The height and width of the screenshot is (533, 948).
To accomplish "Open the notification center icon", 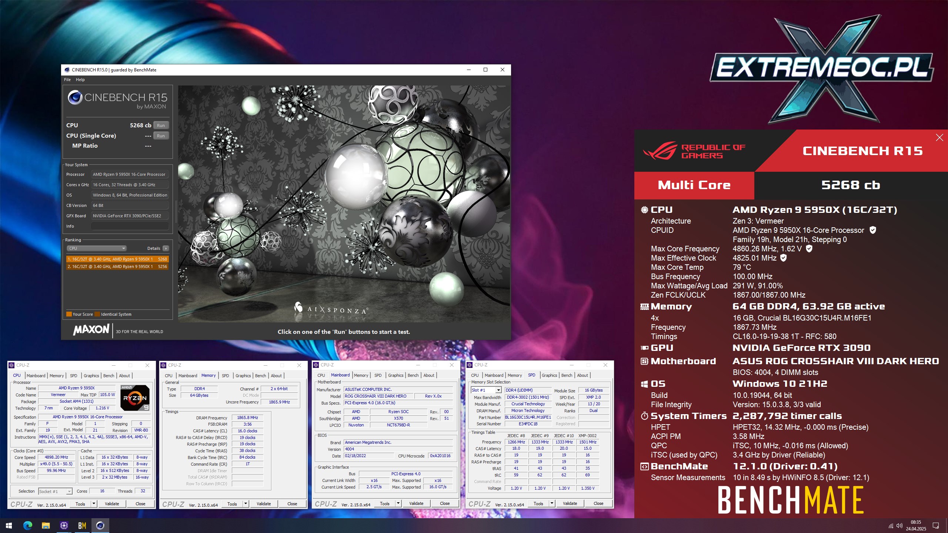I will tap(936, 526).
